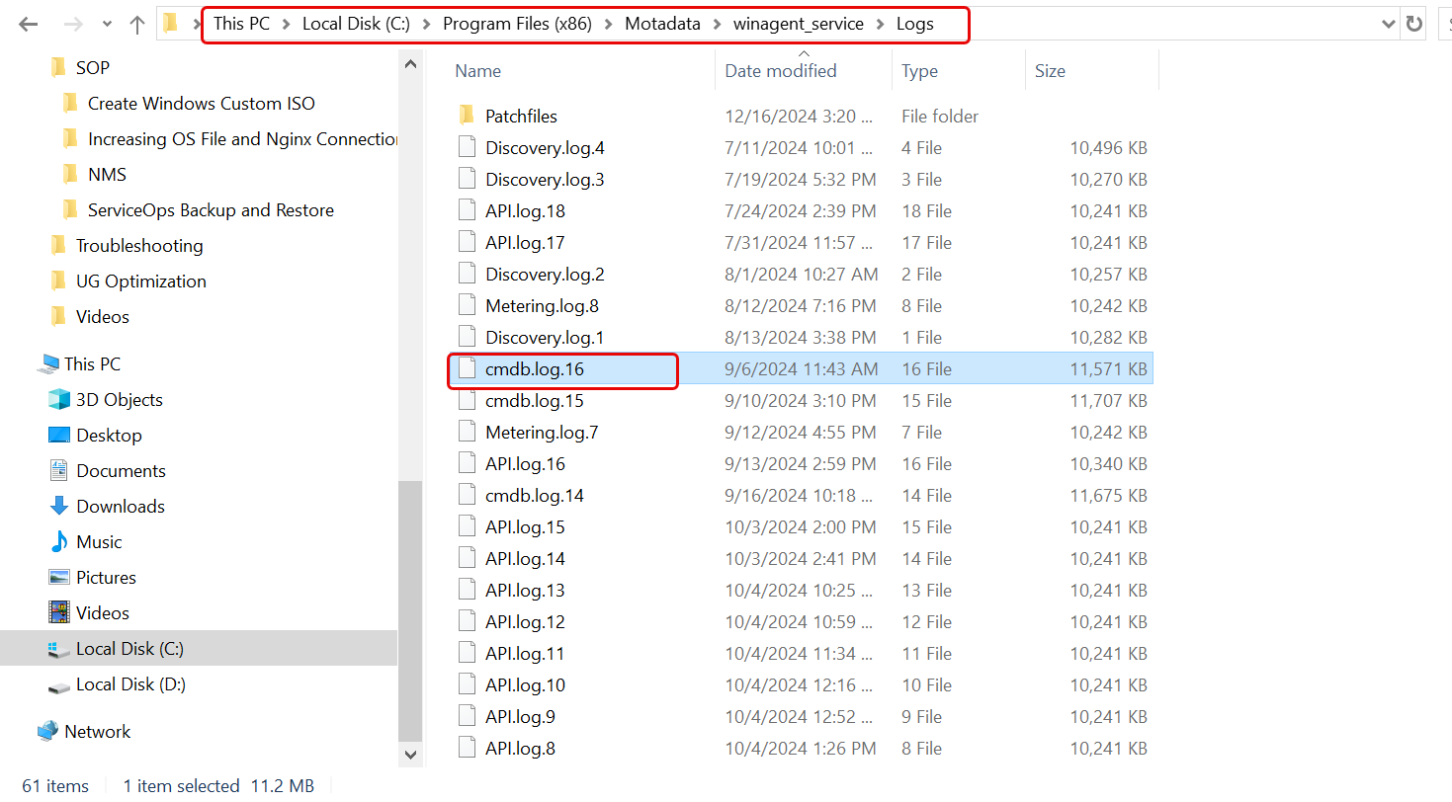This screenshot has height=802, width=1452.
Task: Expand chevron after Motadata breadcrumb
Action: click(718, 24)
